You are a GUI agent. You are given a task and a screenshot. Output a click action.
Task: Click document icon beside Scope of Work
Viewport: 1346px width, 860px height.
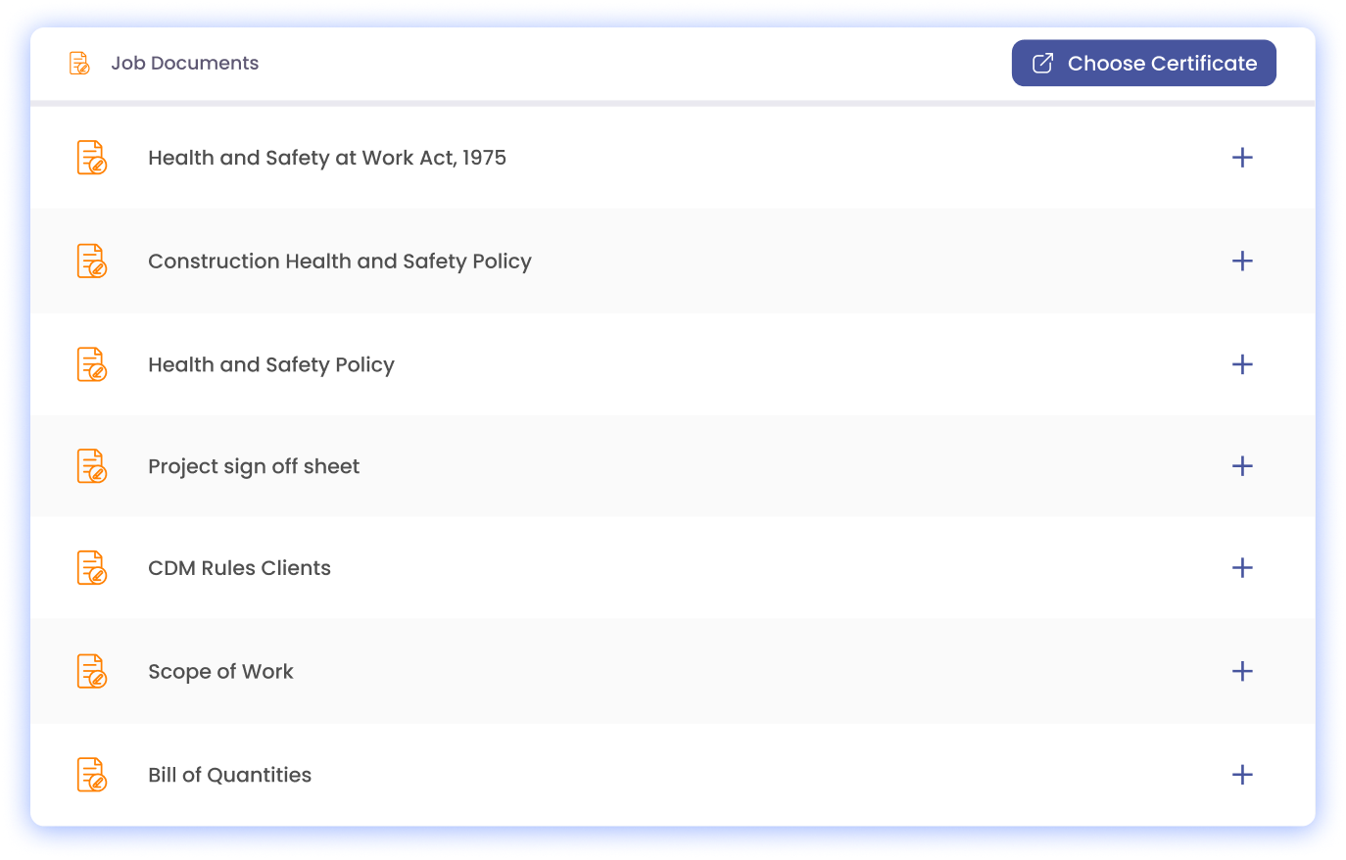[x=91, y=672]
